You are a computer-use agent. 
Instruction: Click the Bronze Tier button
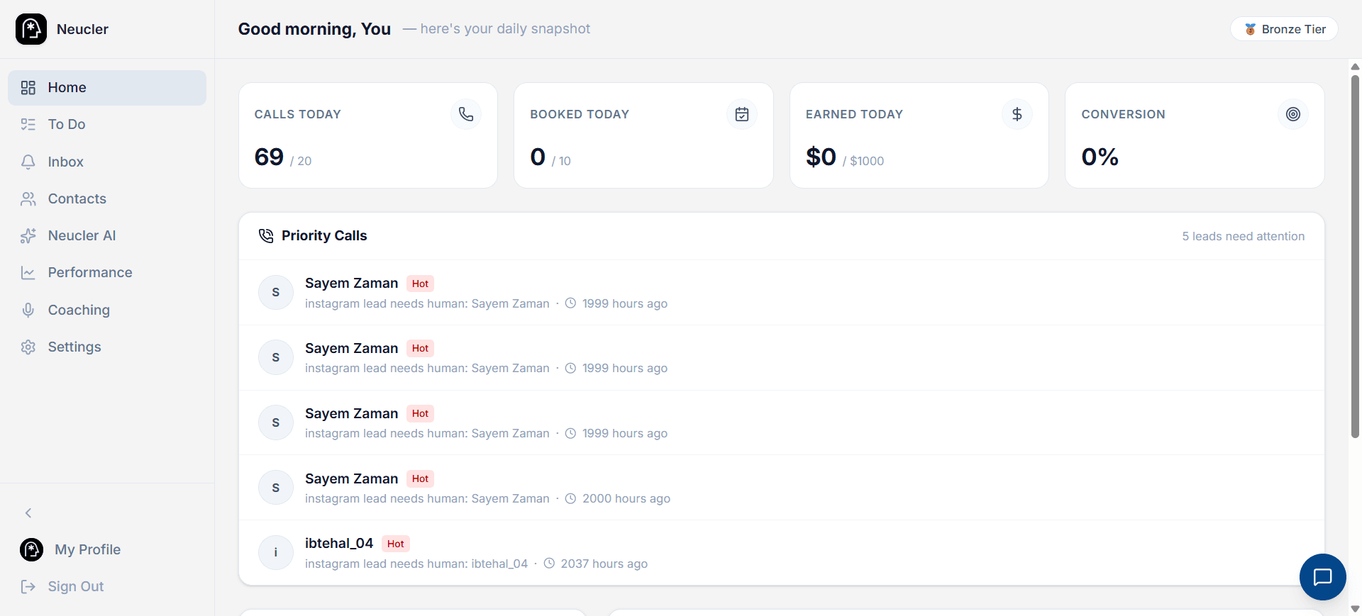click(x=1284, y=29)
